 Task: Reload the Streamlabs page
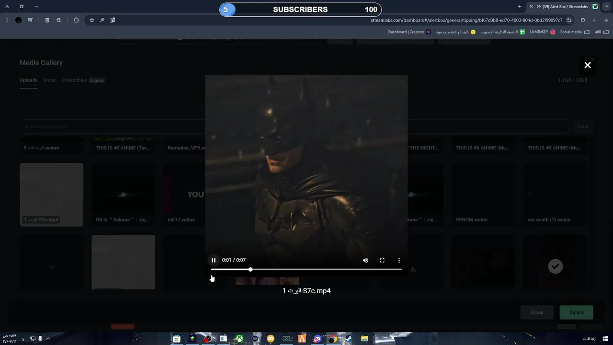(583, 20)
